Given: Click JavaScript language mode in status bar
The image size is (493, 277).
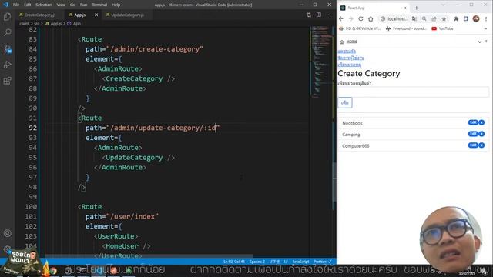Looking at the screenshot, I should click(x=300, y=262).
